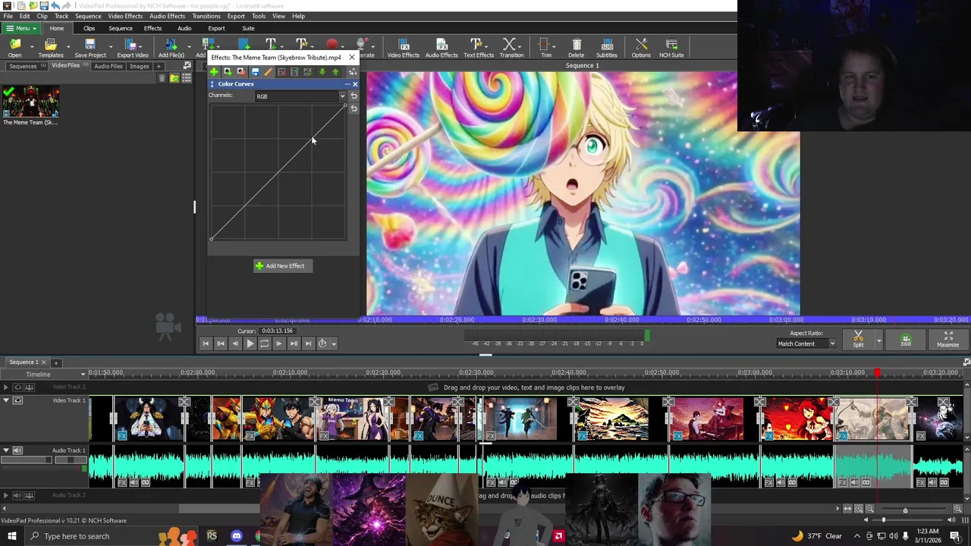Open the Options toolbar icon
The width and height of the screenshot is (971, 546).
(641, 48)
